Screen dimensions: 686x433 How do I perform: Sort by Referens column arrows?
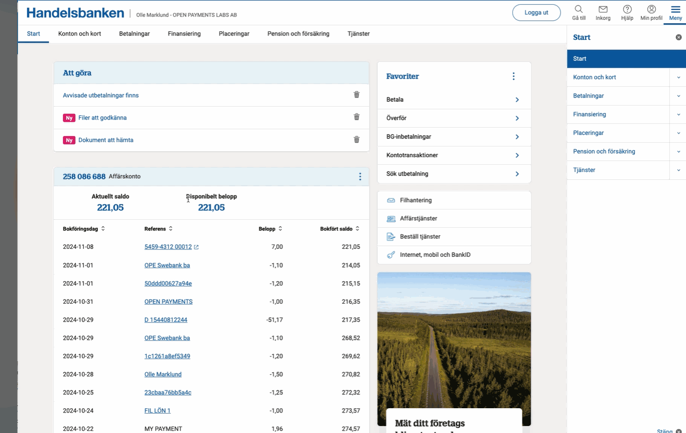tap(171, 229)
